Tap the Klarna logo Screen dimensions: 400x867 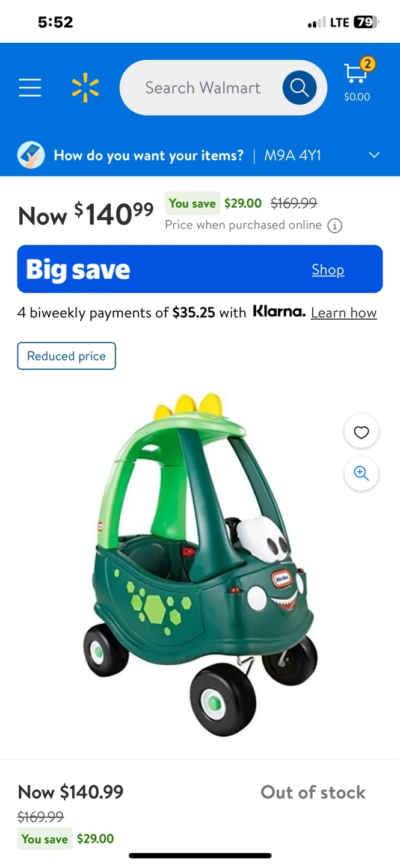tap(279, 312)
